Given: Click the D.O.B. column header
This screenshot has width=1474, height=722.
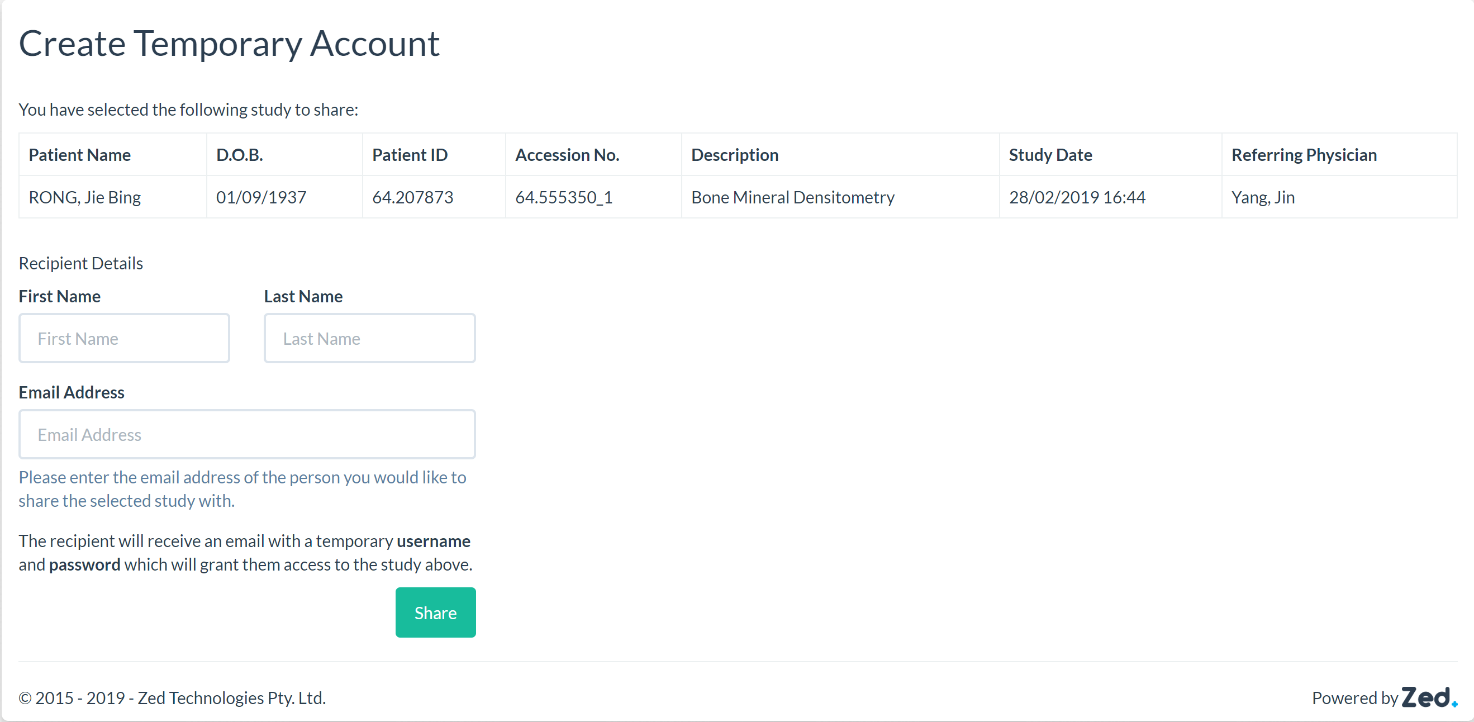Looking at the screenshot, I should 239,155.
